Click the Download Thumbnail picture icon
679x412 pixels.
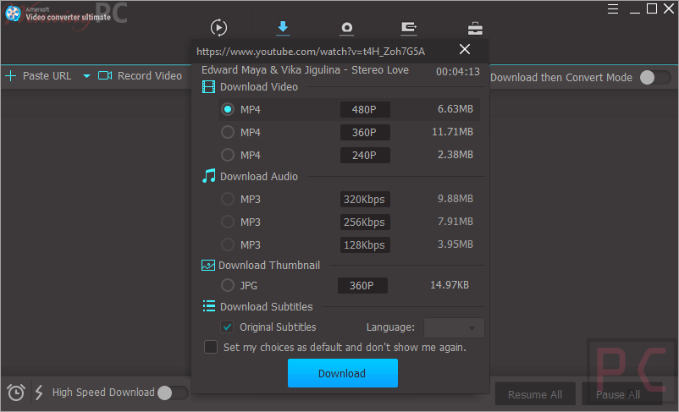pos(208,266)
